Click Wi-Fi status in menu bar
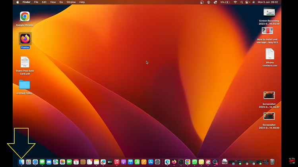This screenshot has height=167, width=298. pos(235,2)
